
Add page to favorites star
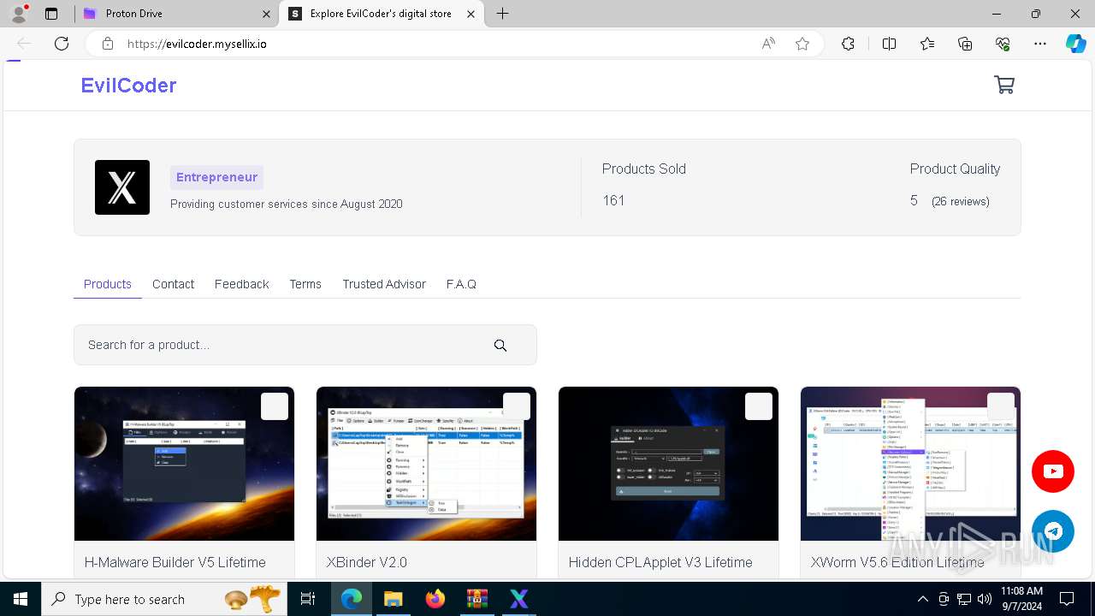802,44
